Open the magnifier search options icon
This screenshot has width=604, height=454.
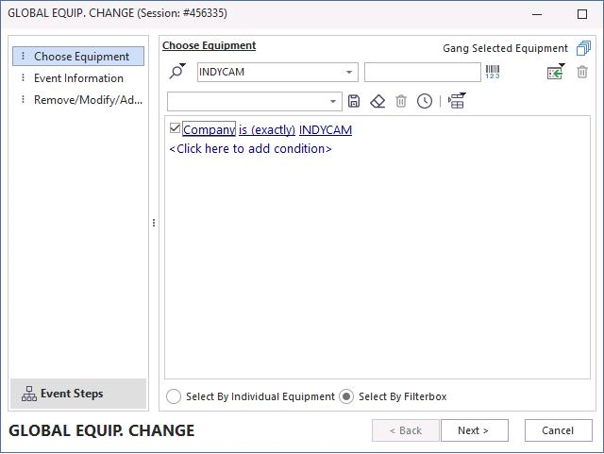click(177, 73)
